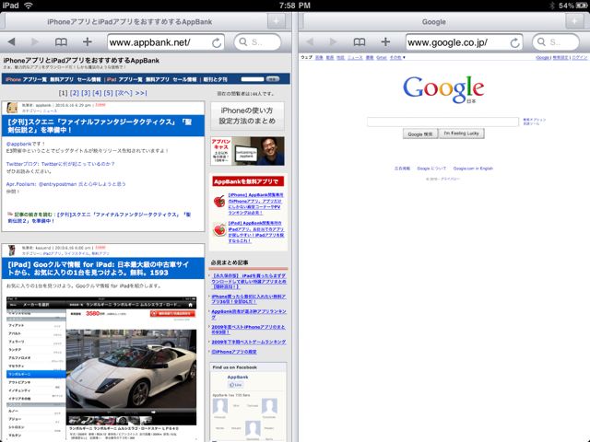Click the Google 検索 button
Image resolution: width=590 pixels, height=442 pixels.
420,134
